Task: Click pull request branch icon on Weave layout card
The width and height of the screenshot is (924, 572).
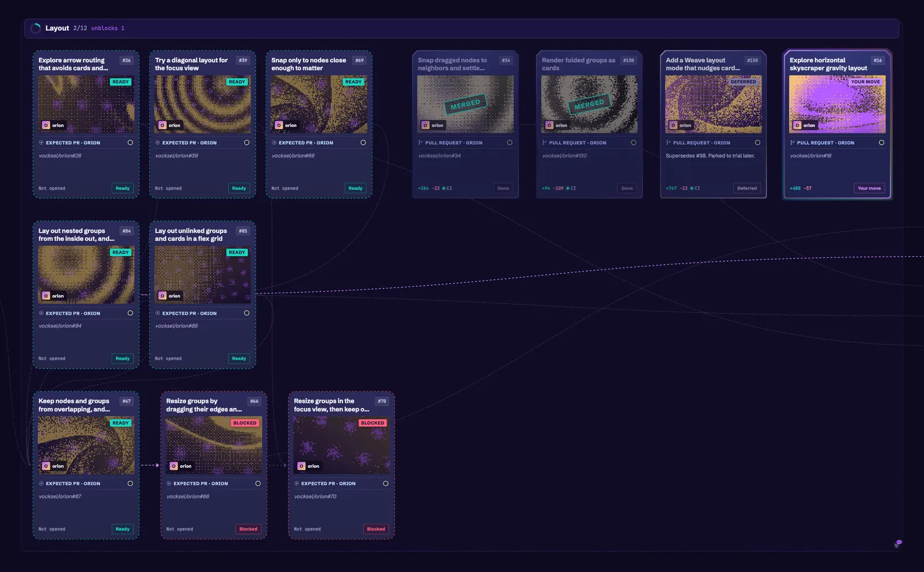Action: [x=668, y=143]
